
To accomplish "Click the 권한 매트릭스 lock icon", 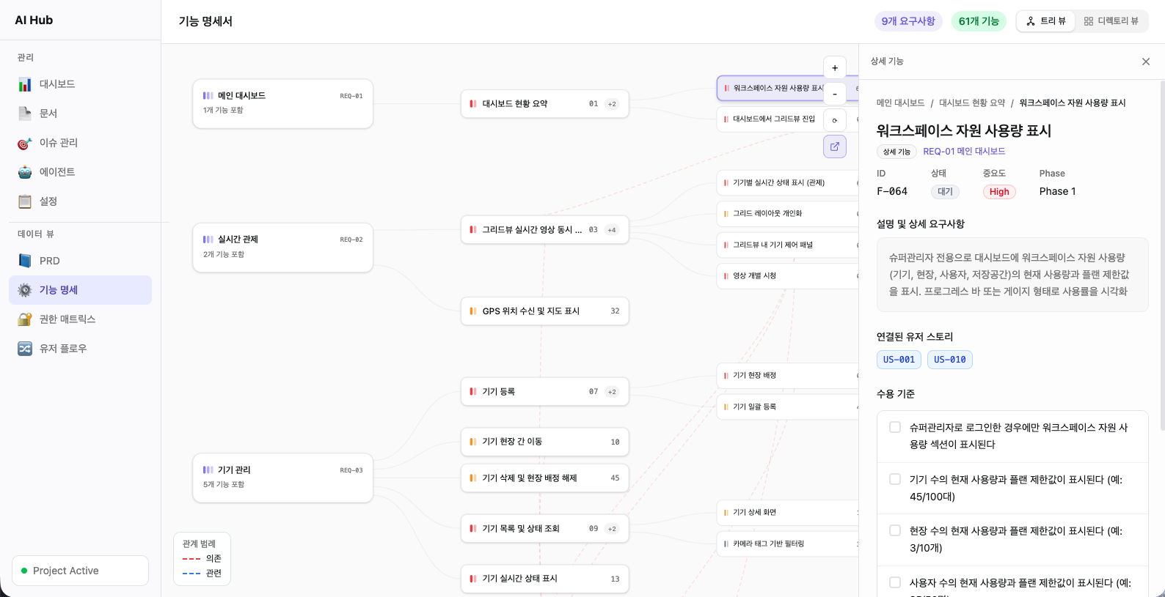I will coord(25,319).
